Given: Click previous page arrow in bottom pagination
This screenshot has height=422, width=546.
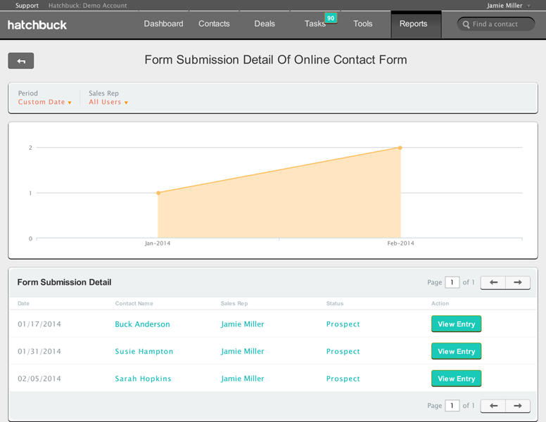Looking at the screenshot, I should (493, 406).
